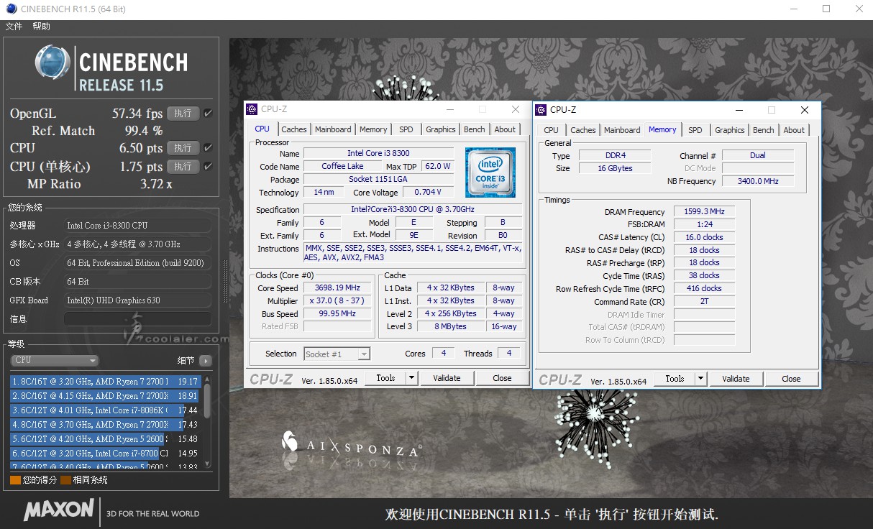This screenshot has height=529, width=873.
Task: Click the MAXON logo
Action: point(59,510)
